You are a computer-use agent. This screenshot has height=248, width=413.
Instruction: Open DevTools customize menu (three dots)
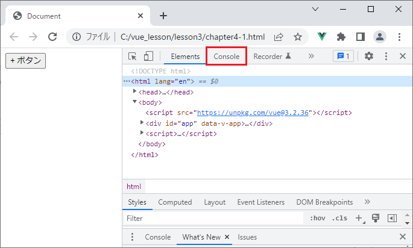pos(386,56)
